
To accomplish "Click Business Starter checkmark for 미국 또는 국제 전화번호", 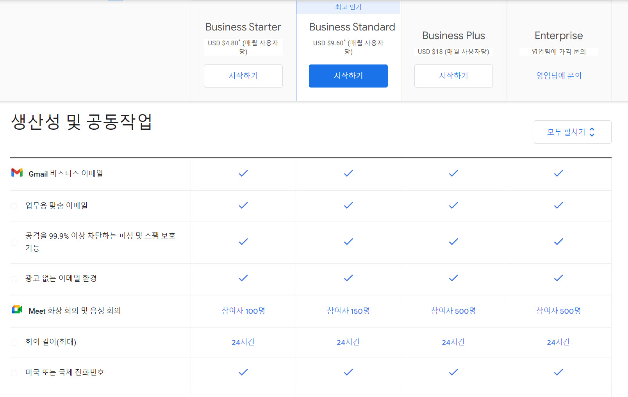I will (243, 372).
